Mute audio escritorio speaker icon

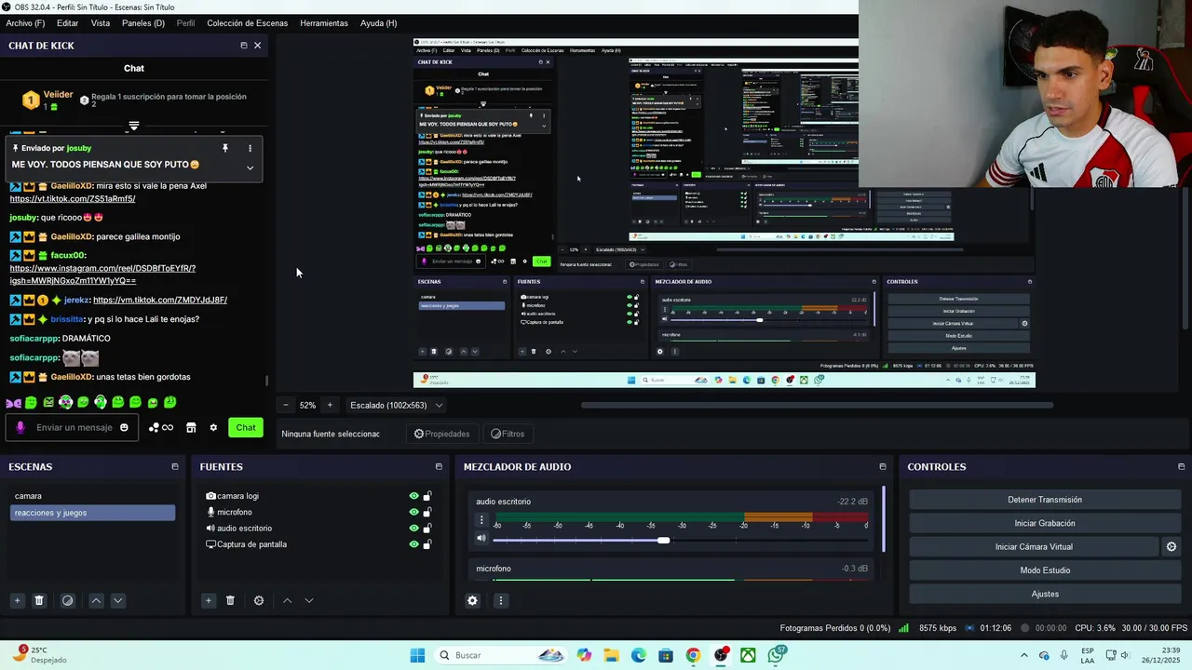point(481,538)
